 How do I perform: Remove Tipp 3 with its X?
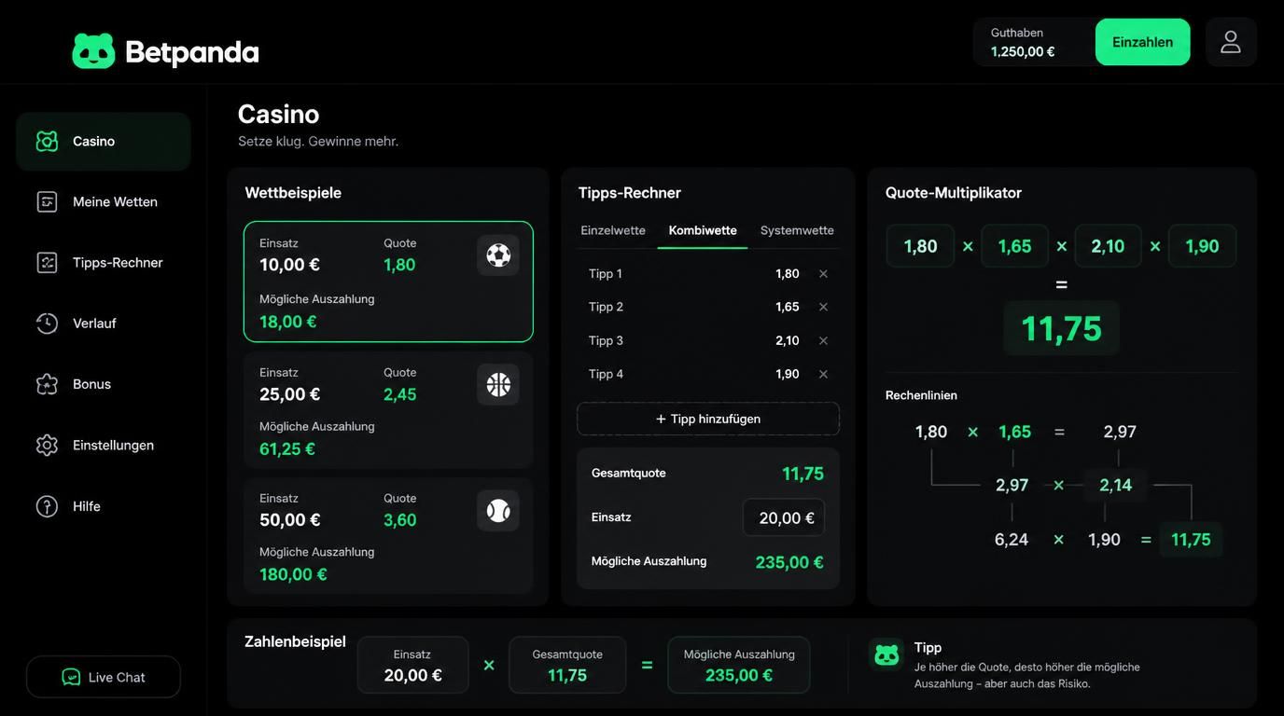pos(823,341)
